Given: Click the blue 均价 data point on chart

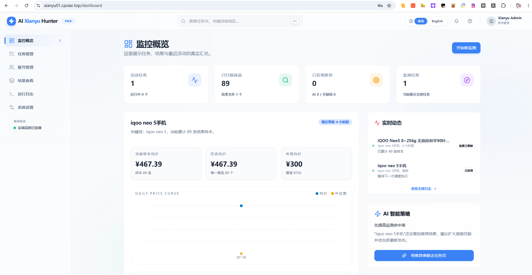Looking at the screenshot, I should (241, 206).
